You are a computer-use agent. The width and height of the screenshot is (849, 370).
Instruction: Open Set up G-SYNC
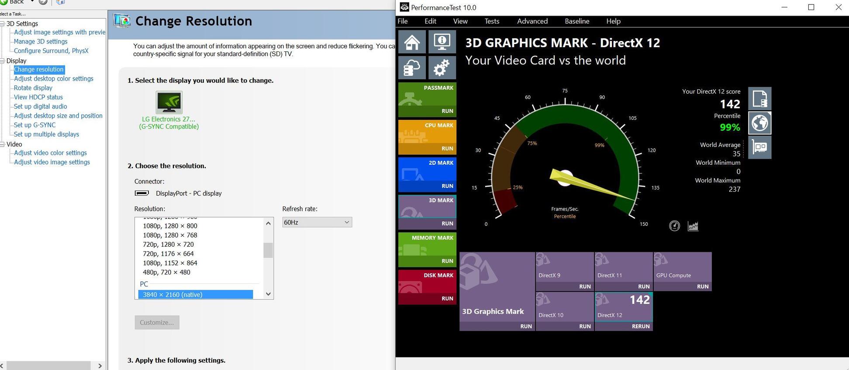35,125
